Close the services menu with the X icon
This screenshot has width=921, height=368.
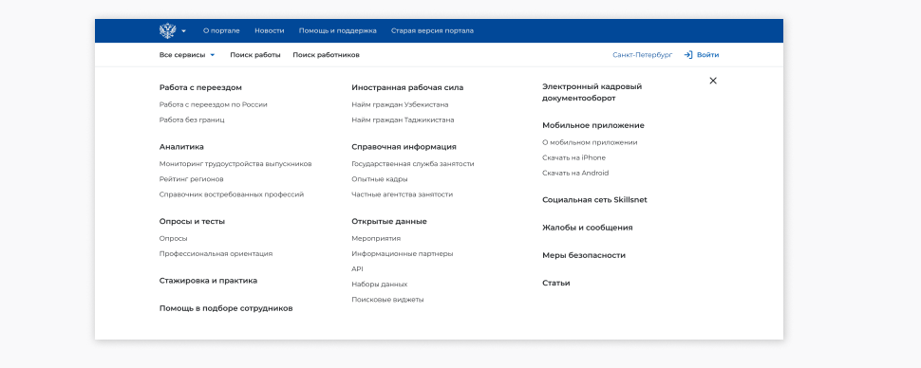(713, 81)
